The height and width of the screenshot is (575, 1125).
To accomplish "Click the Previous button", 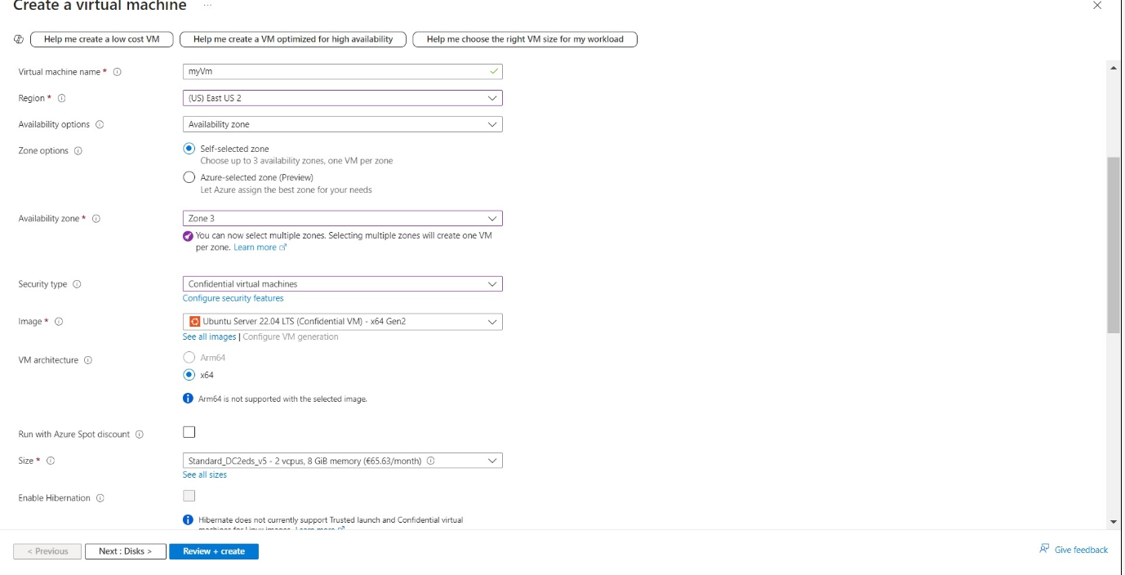I will [x=47, y=551].
